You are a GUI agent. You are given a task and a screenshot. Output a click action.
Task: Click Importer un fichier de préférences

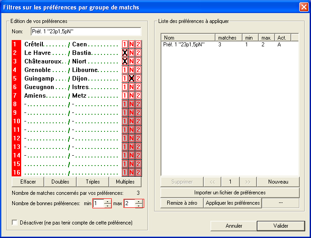(x=230, y=193)
